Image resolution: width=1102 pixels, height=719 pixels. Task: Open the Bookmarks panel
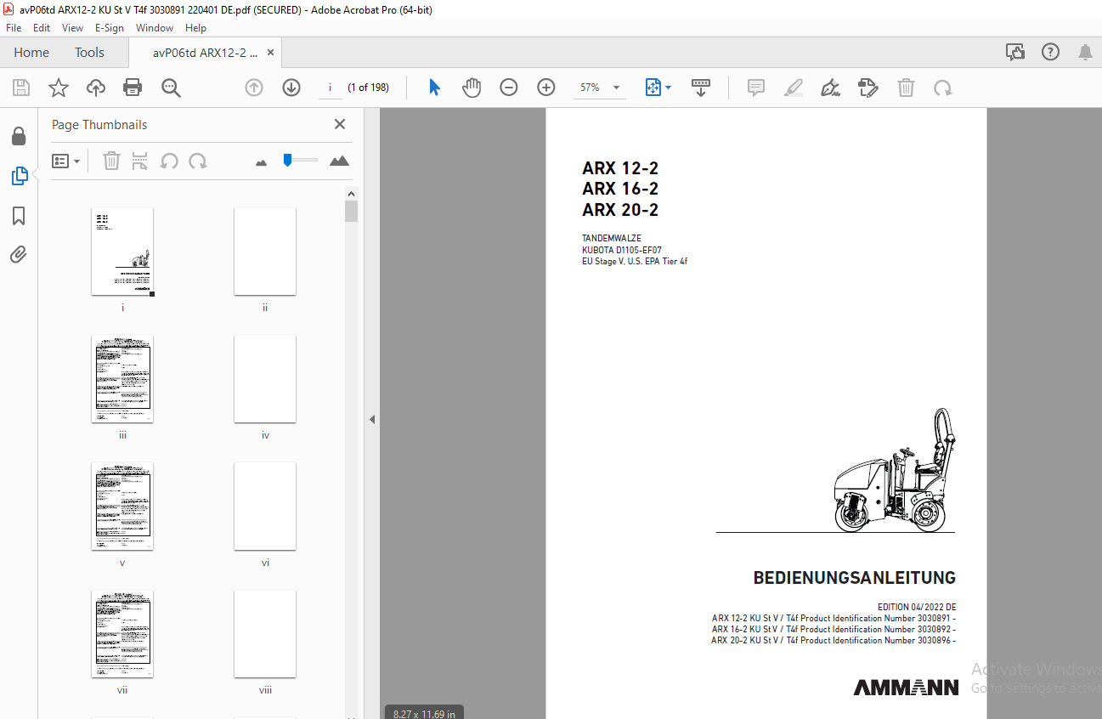pyautogui.click(x=19, y=216)
